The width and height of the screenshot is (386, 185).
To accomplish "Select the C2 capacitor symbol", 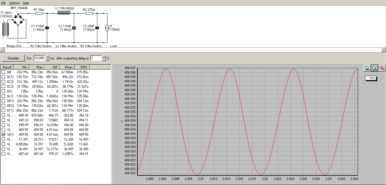I will pyautogui.click(x=74, y=28).
